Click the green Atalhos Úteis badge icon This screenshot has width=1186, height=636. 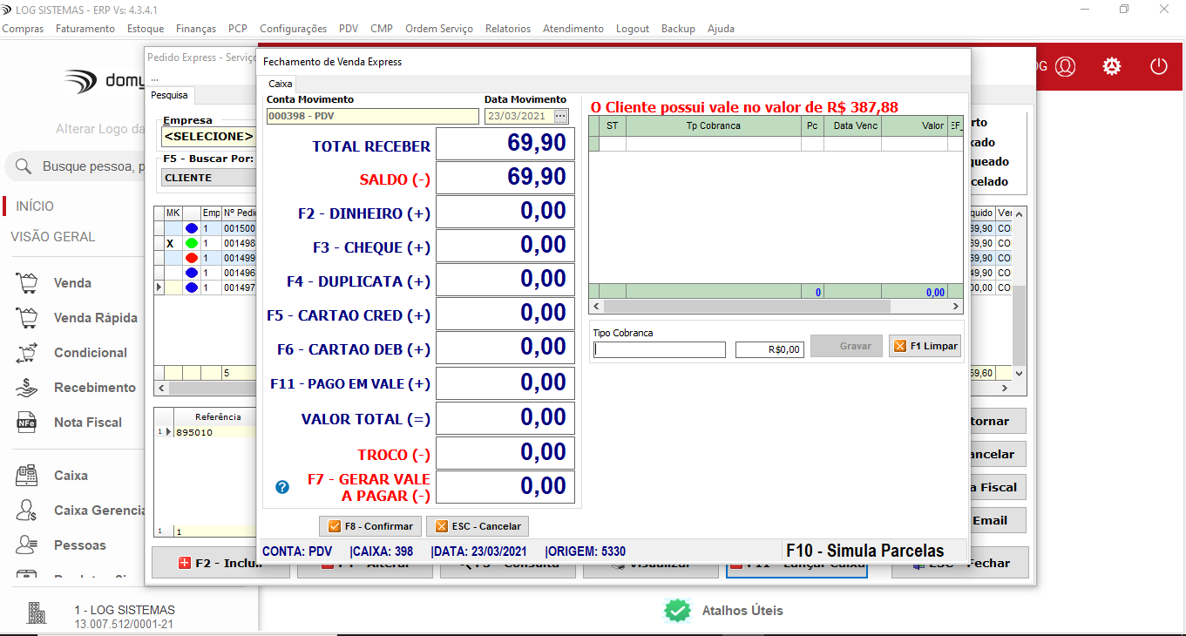click(x=677, y=611)
